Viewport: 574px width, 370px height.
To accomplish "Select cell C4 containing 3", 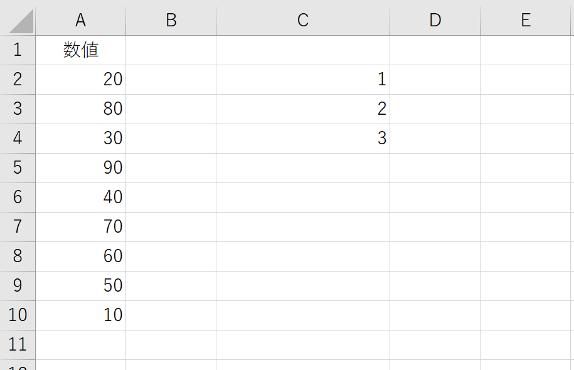I will coord(302,139).
